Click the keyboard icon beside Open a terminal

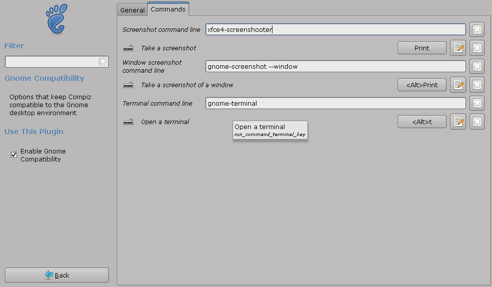tap(128, 122)
